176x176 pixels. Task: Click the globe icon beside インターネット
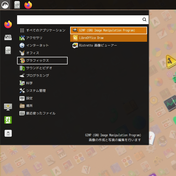coord(22,45)
